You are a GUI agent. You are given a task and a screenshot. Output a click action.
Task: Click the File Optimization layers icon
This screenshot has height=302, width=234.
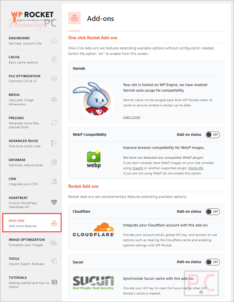coord(54,79)
